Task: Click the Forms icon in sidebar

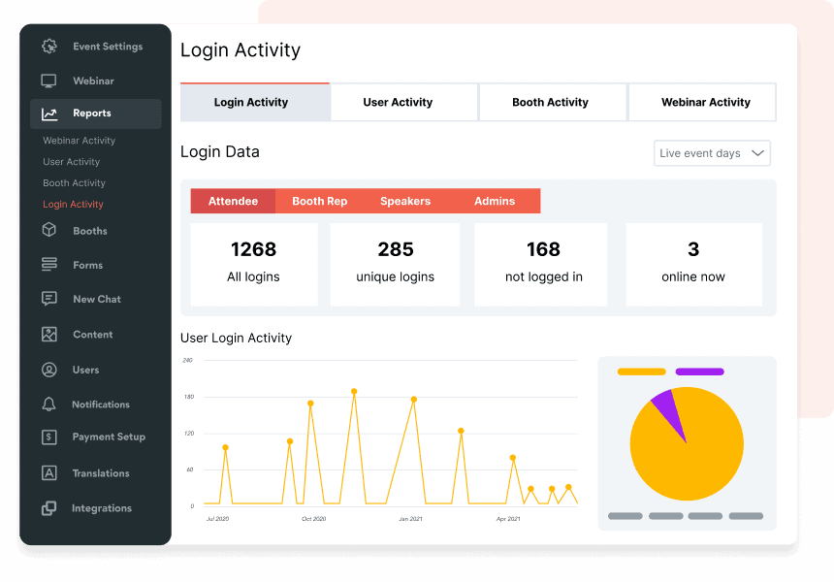Action: click(x=49, y=265)
